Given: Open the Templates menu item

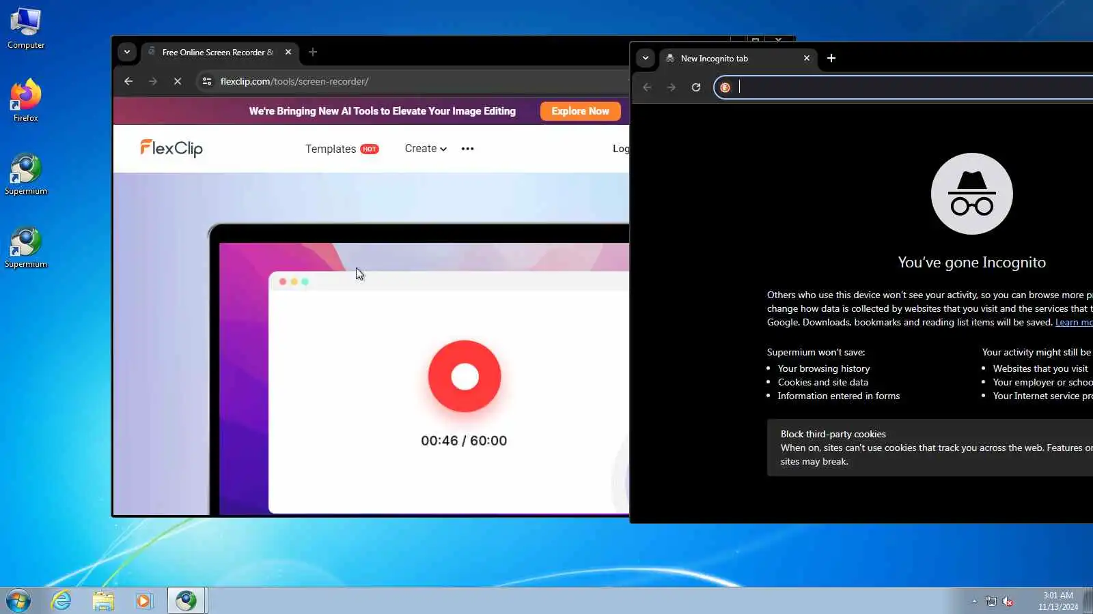Looking at the screenshot, I should (342, 149).
